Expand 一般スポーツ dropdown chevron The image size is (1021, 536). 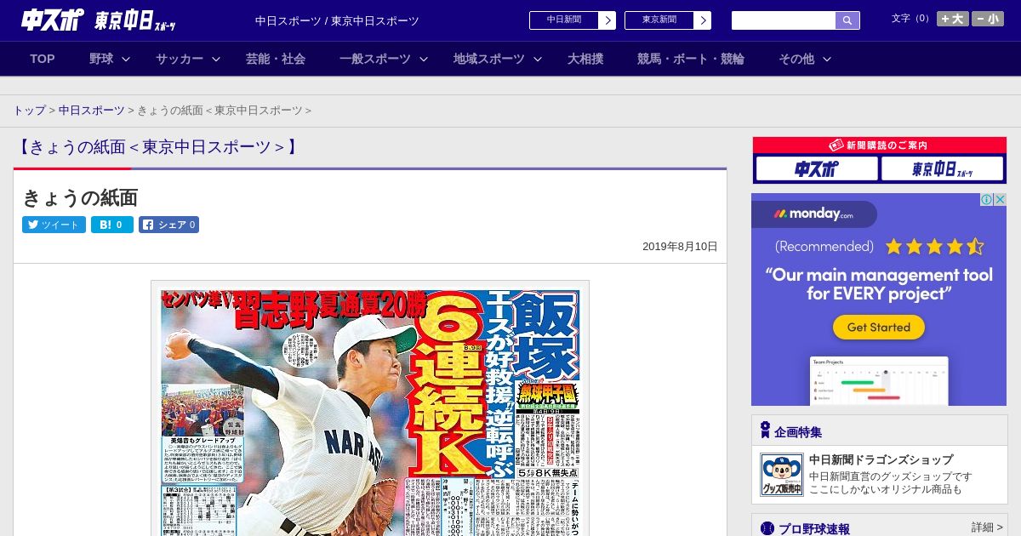[x=424, y=59]
